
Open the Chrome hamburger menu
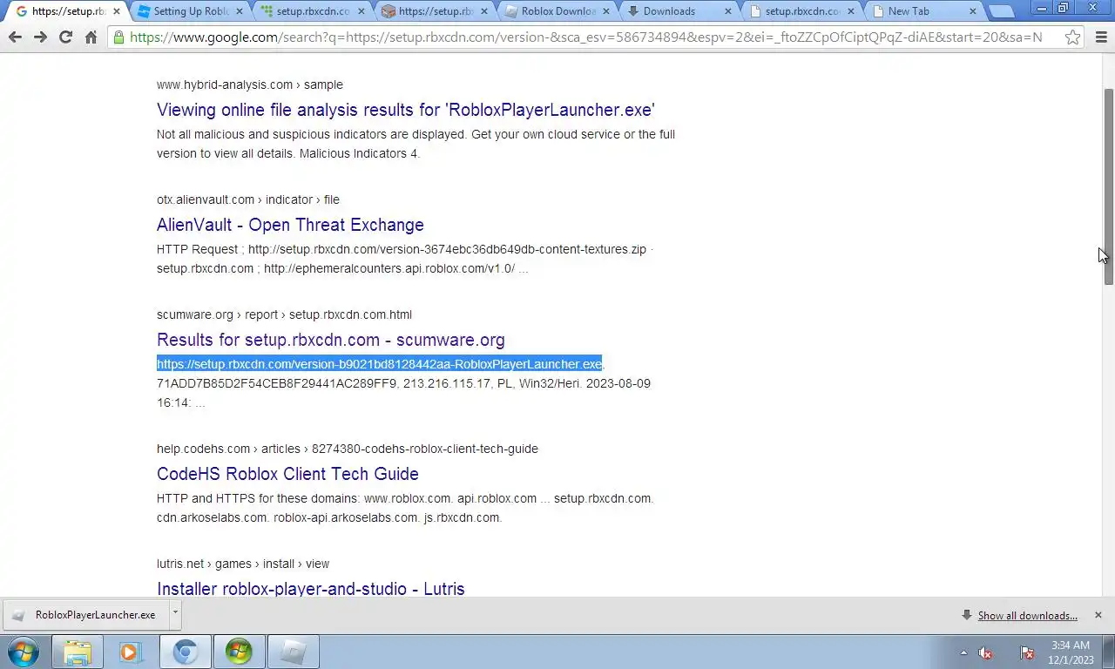(1101, 37)
